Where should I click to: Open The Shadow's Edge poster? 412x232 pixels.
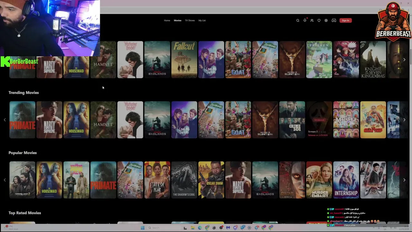click(184, 180)
